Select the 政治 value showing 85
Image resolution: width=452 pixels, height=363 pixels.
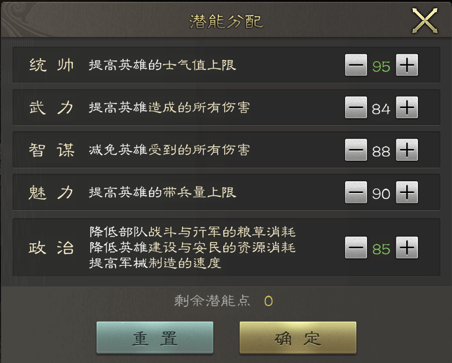click(381, 248)
